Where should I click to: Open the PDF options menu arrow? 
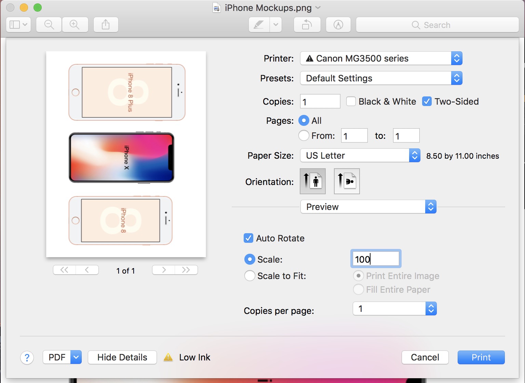76,357
